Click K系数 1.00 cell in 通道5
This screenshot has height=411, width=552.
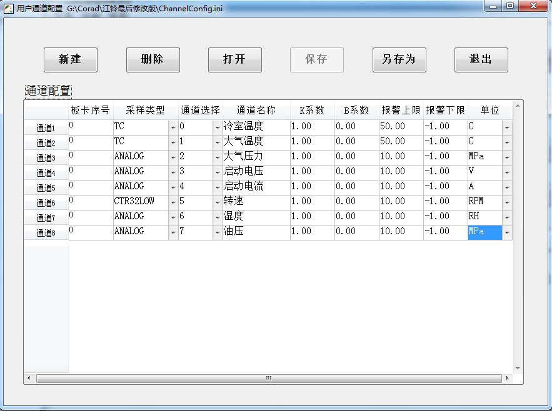pos(313,187)
